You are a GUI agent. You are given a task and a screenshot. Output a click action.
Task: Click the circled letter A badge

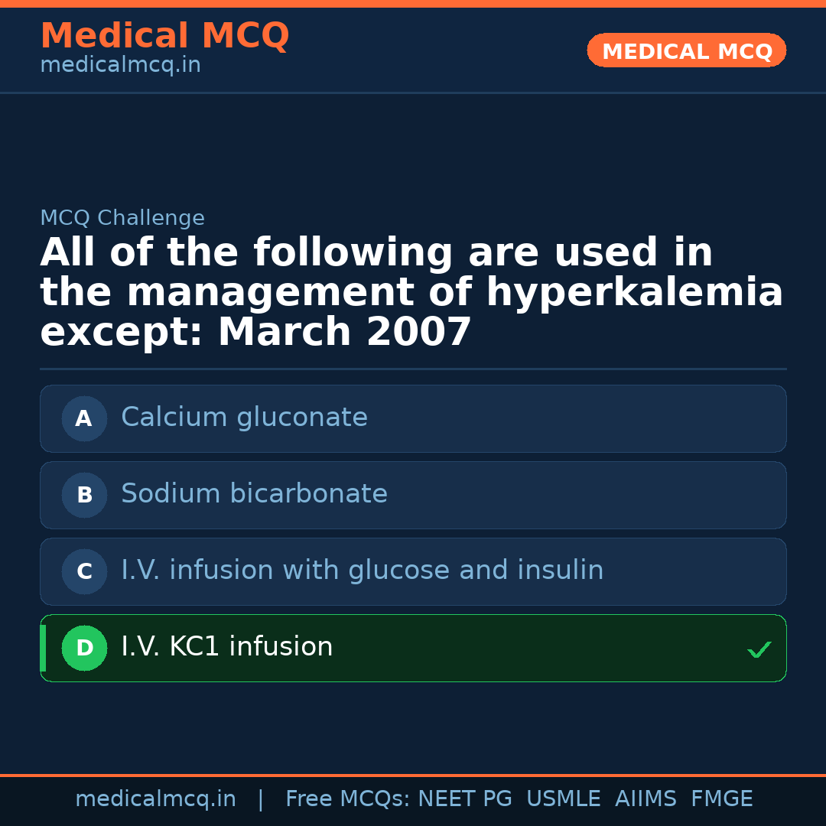[84, 418]
